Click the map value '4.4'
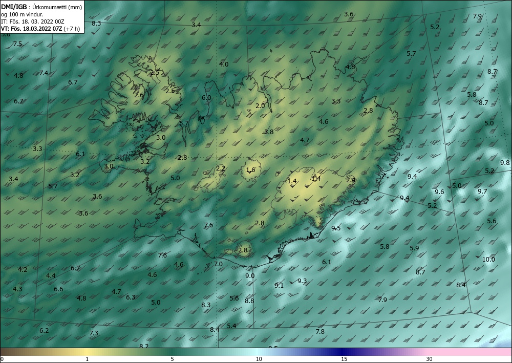Image resolution: width=512 pixels, height=363 pixels. click(51, 276)
